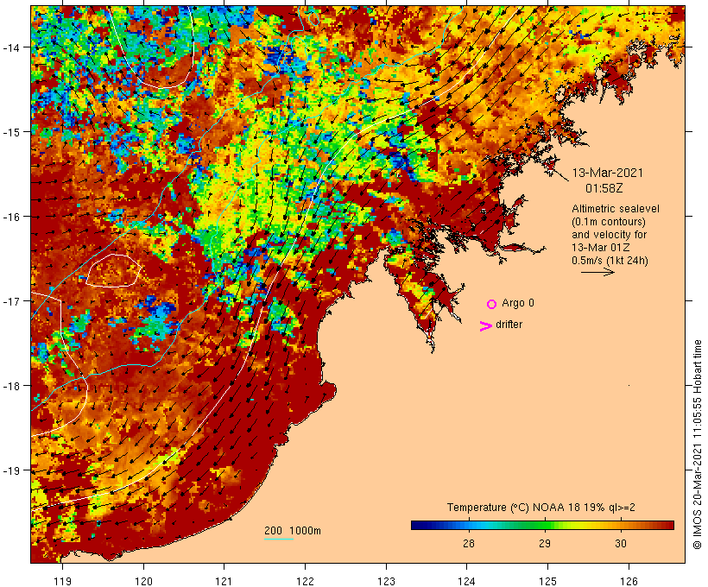This screenshot has height=587, width=708.
Task: Click the color bar label 29
Action: (545, 543)
